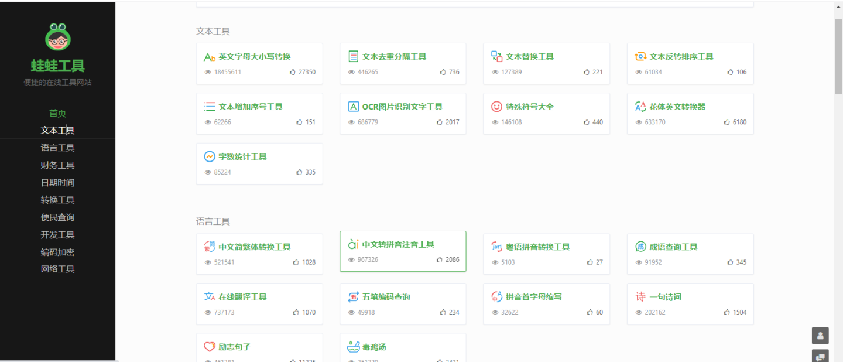The width and height of the screenshot is (843, 362).
Task: Open 首页 in the sidebar menu
Action: 57,113
